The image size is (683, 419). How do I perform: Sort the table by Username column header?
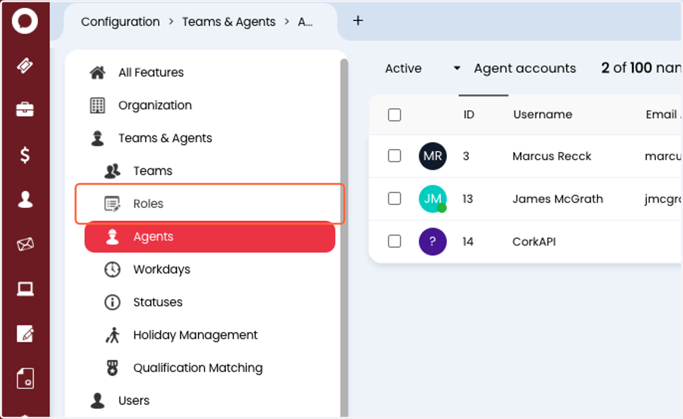click(542, 115)
